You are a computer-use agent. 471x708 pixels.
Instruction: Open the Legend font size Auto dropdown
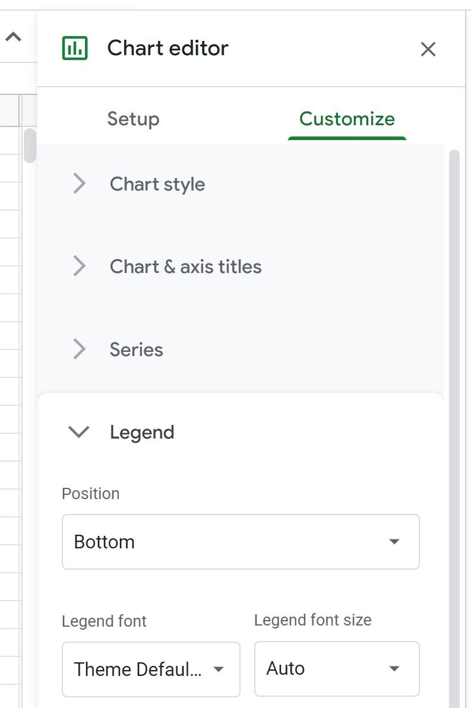coord(337,669)
